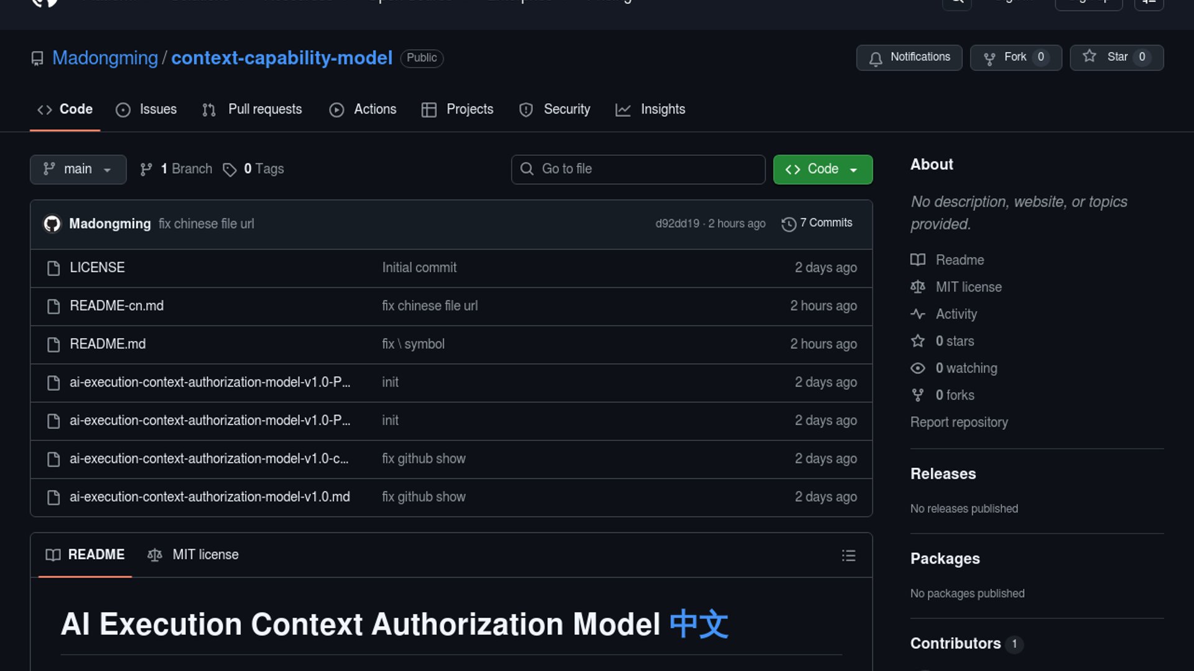Click the tag icon next to 0 Tags
This screenshot has height=671, width=1194.
(x=229, y=170)
